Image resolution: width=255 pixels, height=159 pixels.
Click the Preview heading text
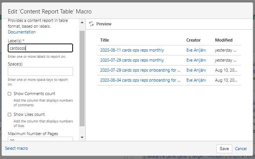pyautogui.click(x=104, y=24)
